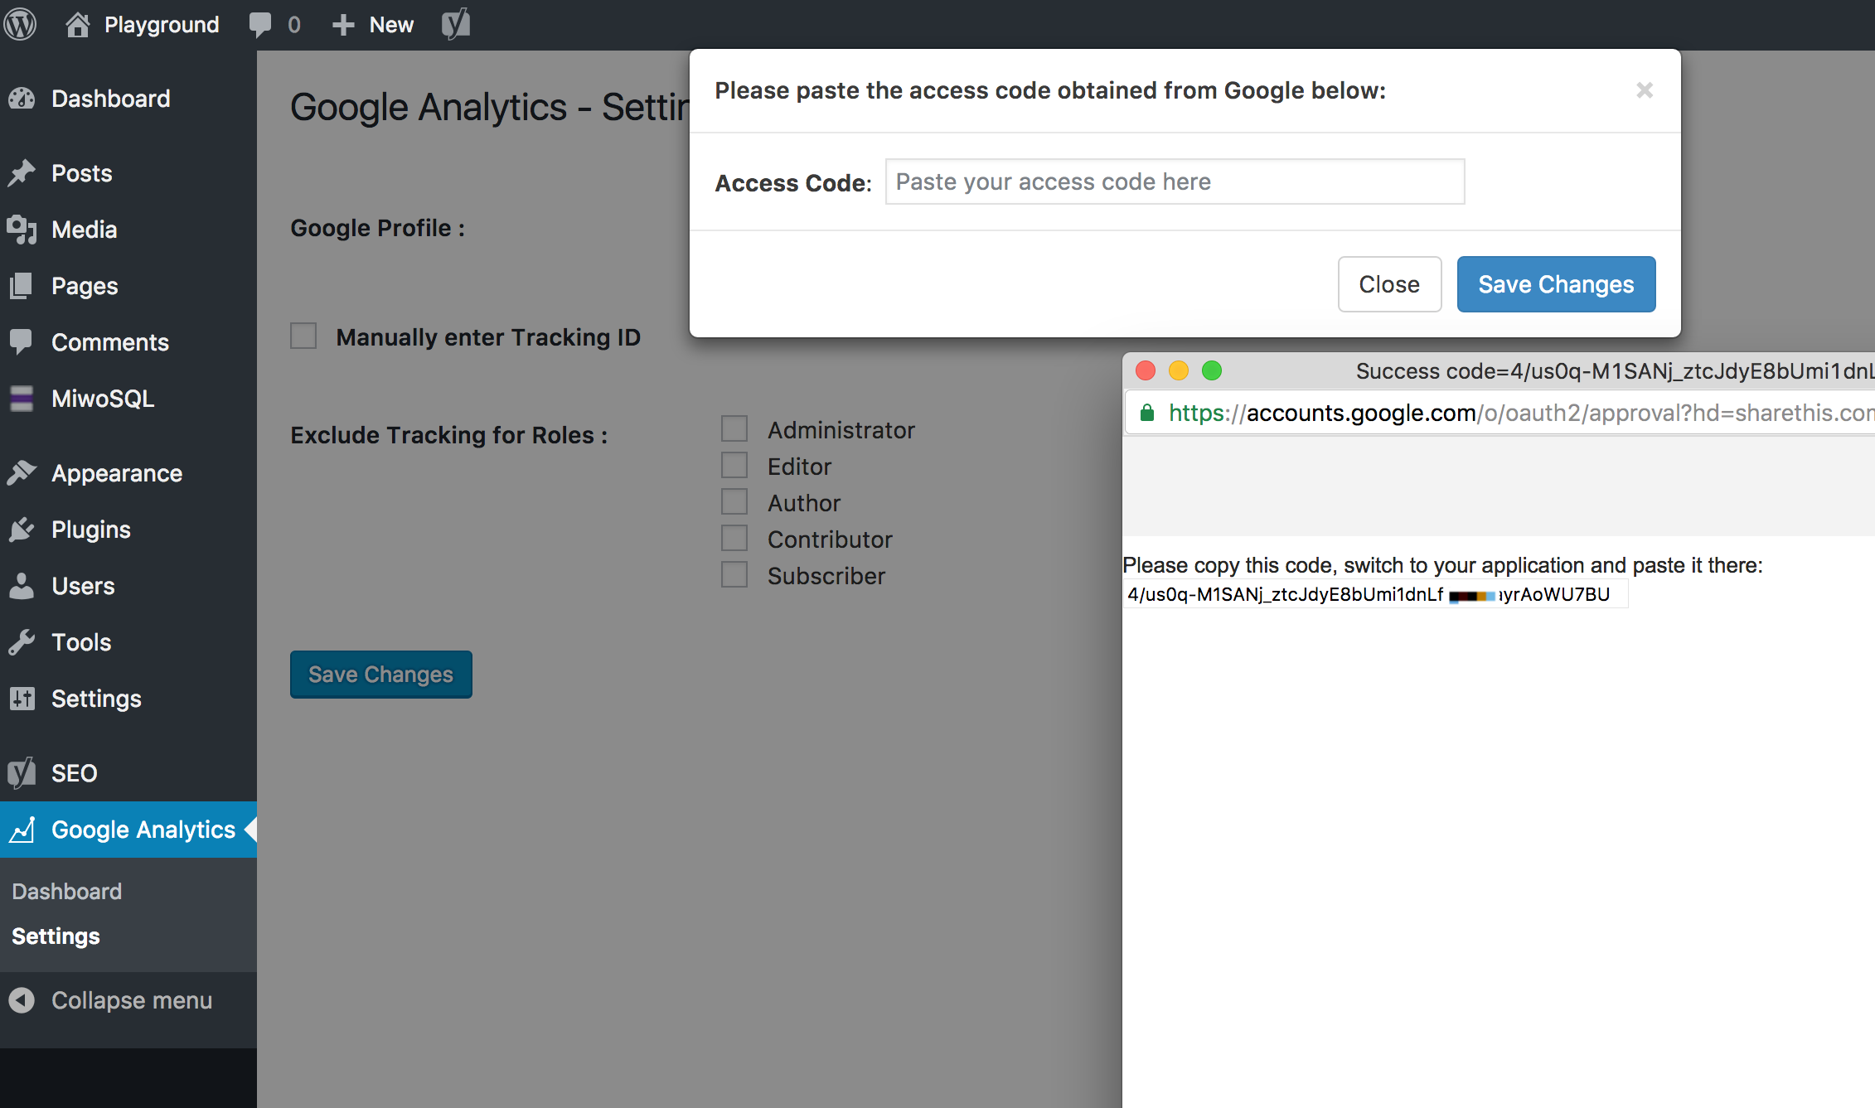Click the Google Analytics icon in sidebar
Image resolution: width=1875 pixels, height=1108 pixels.
click(x=22, y=830)
